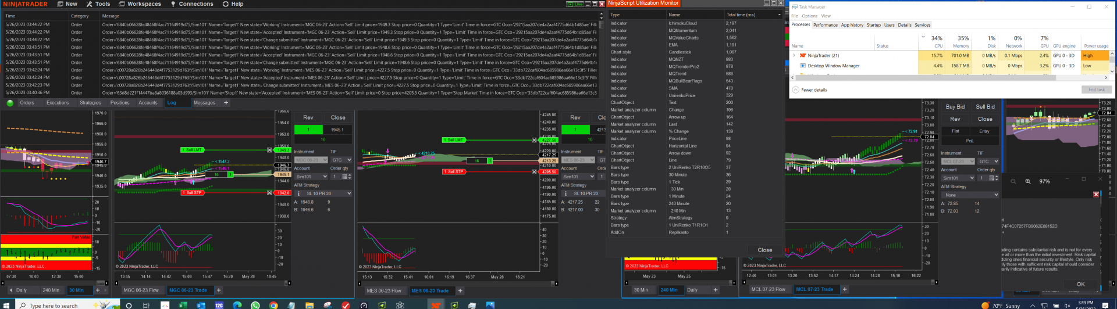Screen dimensions: 1117x309
Task: Sort Task Manager by Memory column
Action: click(959, 42)
